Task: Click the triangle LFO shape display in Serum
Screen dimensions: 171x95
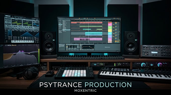Action: pyautogui.click(x=27, y=34)
